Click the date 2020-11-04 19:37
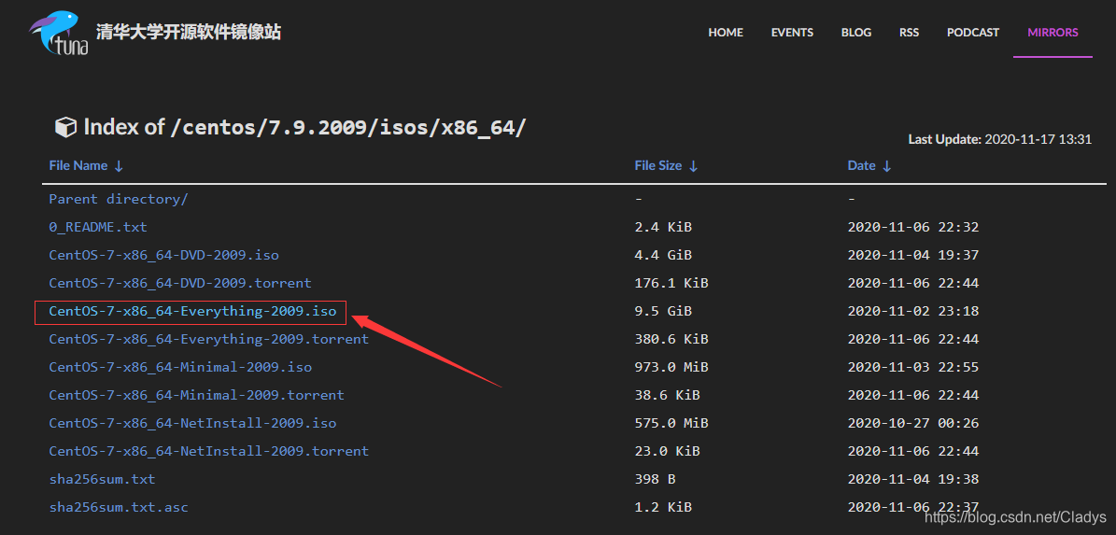Image resolution: width=1116 pixels, height=535 pixels. coord(913,255)
